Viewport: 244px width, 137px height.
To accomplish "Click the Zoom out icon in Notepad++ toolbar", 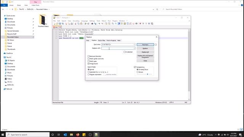I will click(x=102, y=24).
